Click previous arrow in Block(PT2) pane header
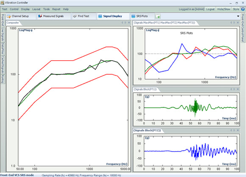The width and height of the screenshot is (246, 177). pos(231,130)
